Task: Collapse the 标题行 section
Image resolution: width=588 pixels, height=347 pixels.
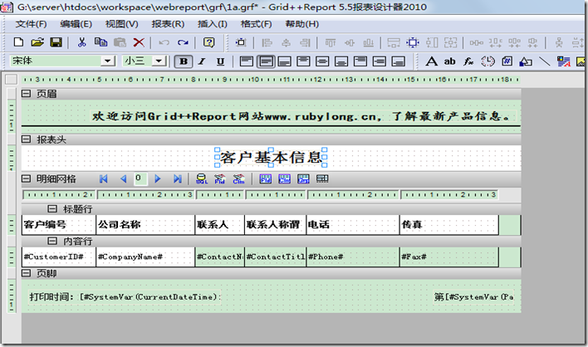Action: (52, 208)
